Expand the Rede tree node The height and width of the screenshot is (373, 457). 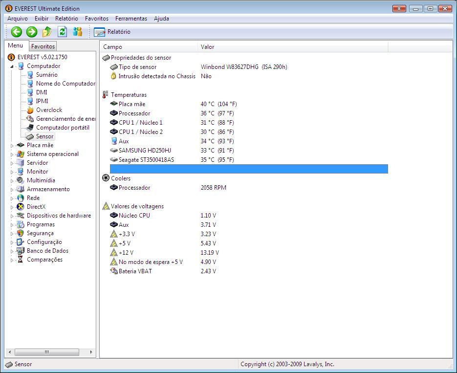[12, 198]
